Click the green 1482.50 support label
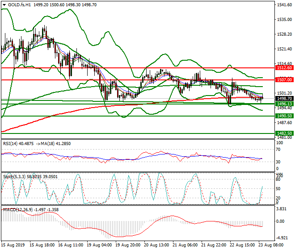 coord(284,133)
